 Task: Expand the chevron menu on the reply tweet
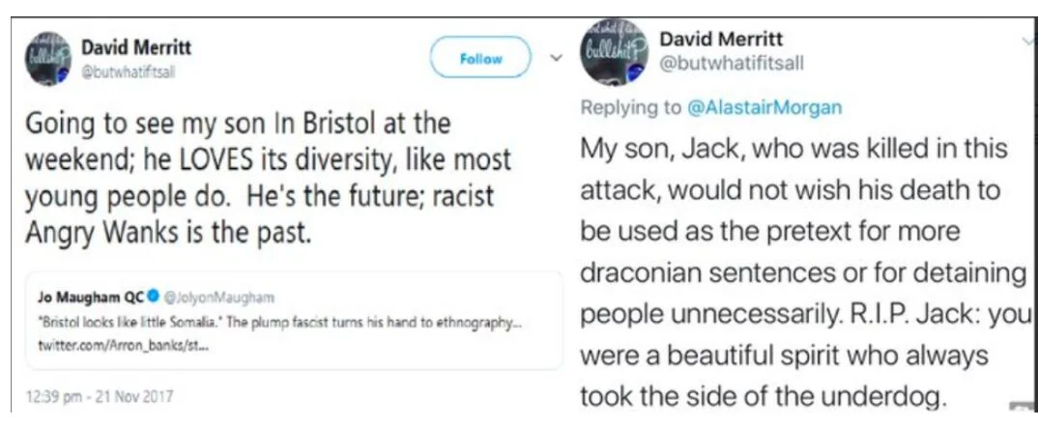[1026, 41]
